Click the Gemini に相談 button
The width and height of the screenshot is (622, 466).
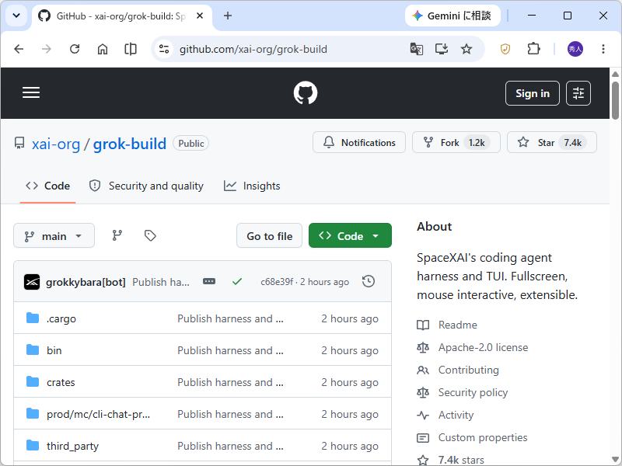pyautogui.click(x=453, y=16)
